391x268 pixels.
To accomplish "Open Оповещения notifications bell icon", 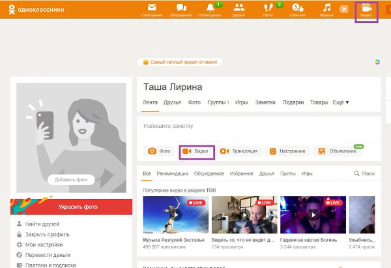I will (210, 9).
